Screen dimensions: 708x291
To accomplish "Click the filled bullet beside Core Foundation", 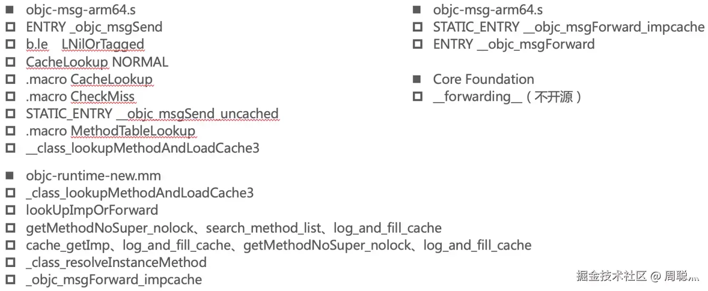I will 417,79.
